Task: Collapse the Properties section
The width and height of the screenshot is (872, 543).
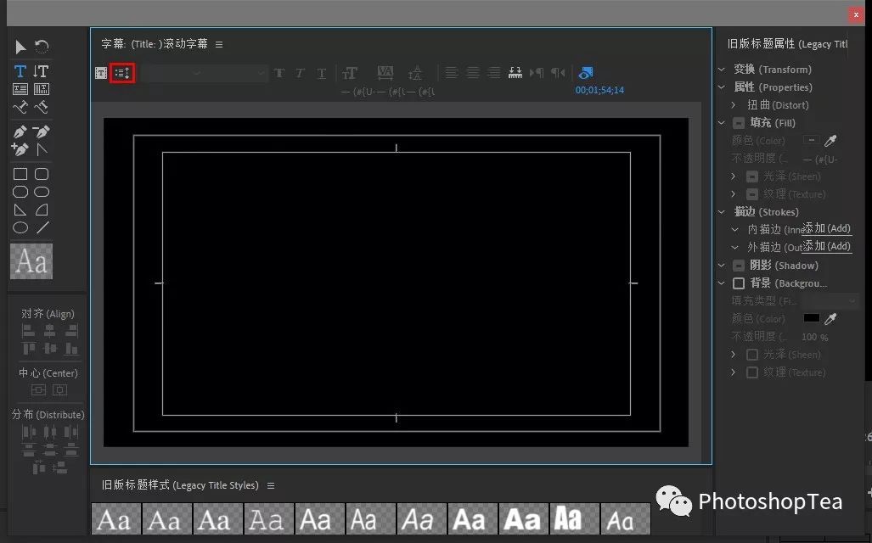Action: [722, 87]
